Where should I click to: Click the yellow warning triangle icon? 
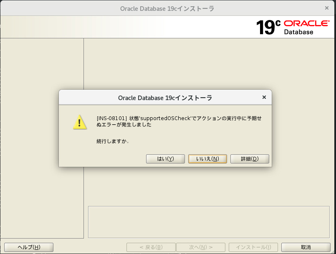point(80,122)
